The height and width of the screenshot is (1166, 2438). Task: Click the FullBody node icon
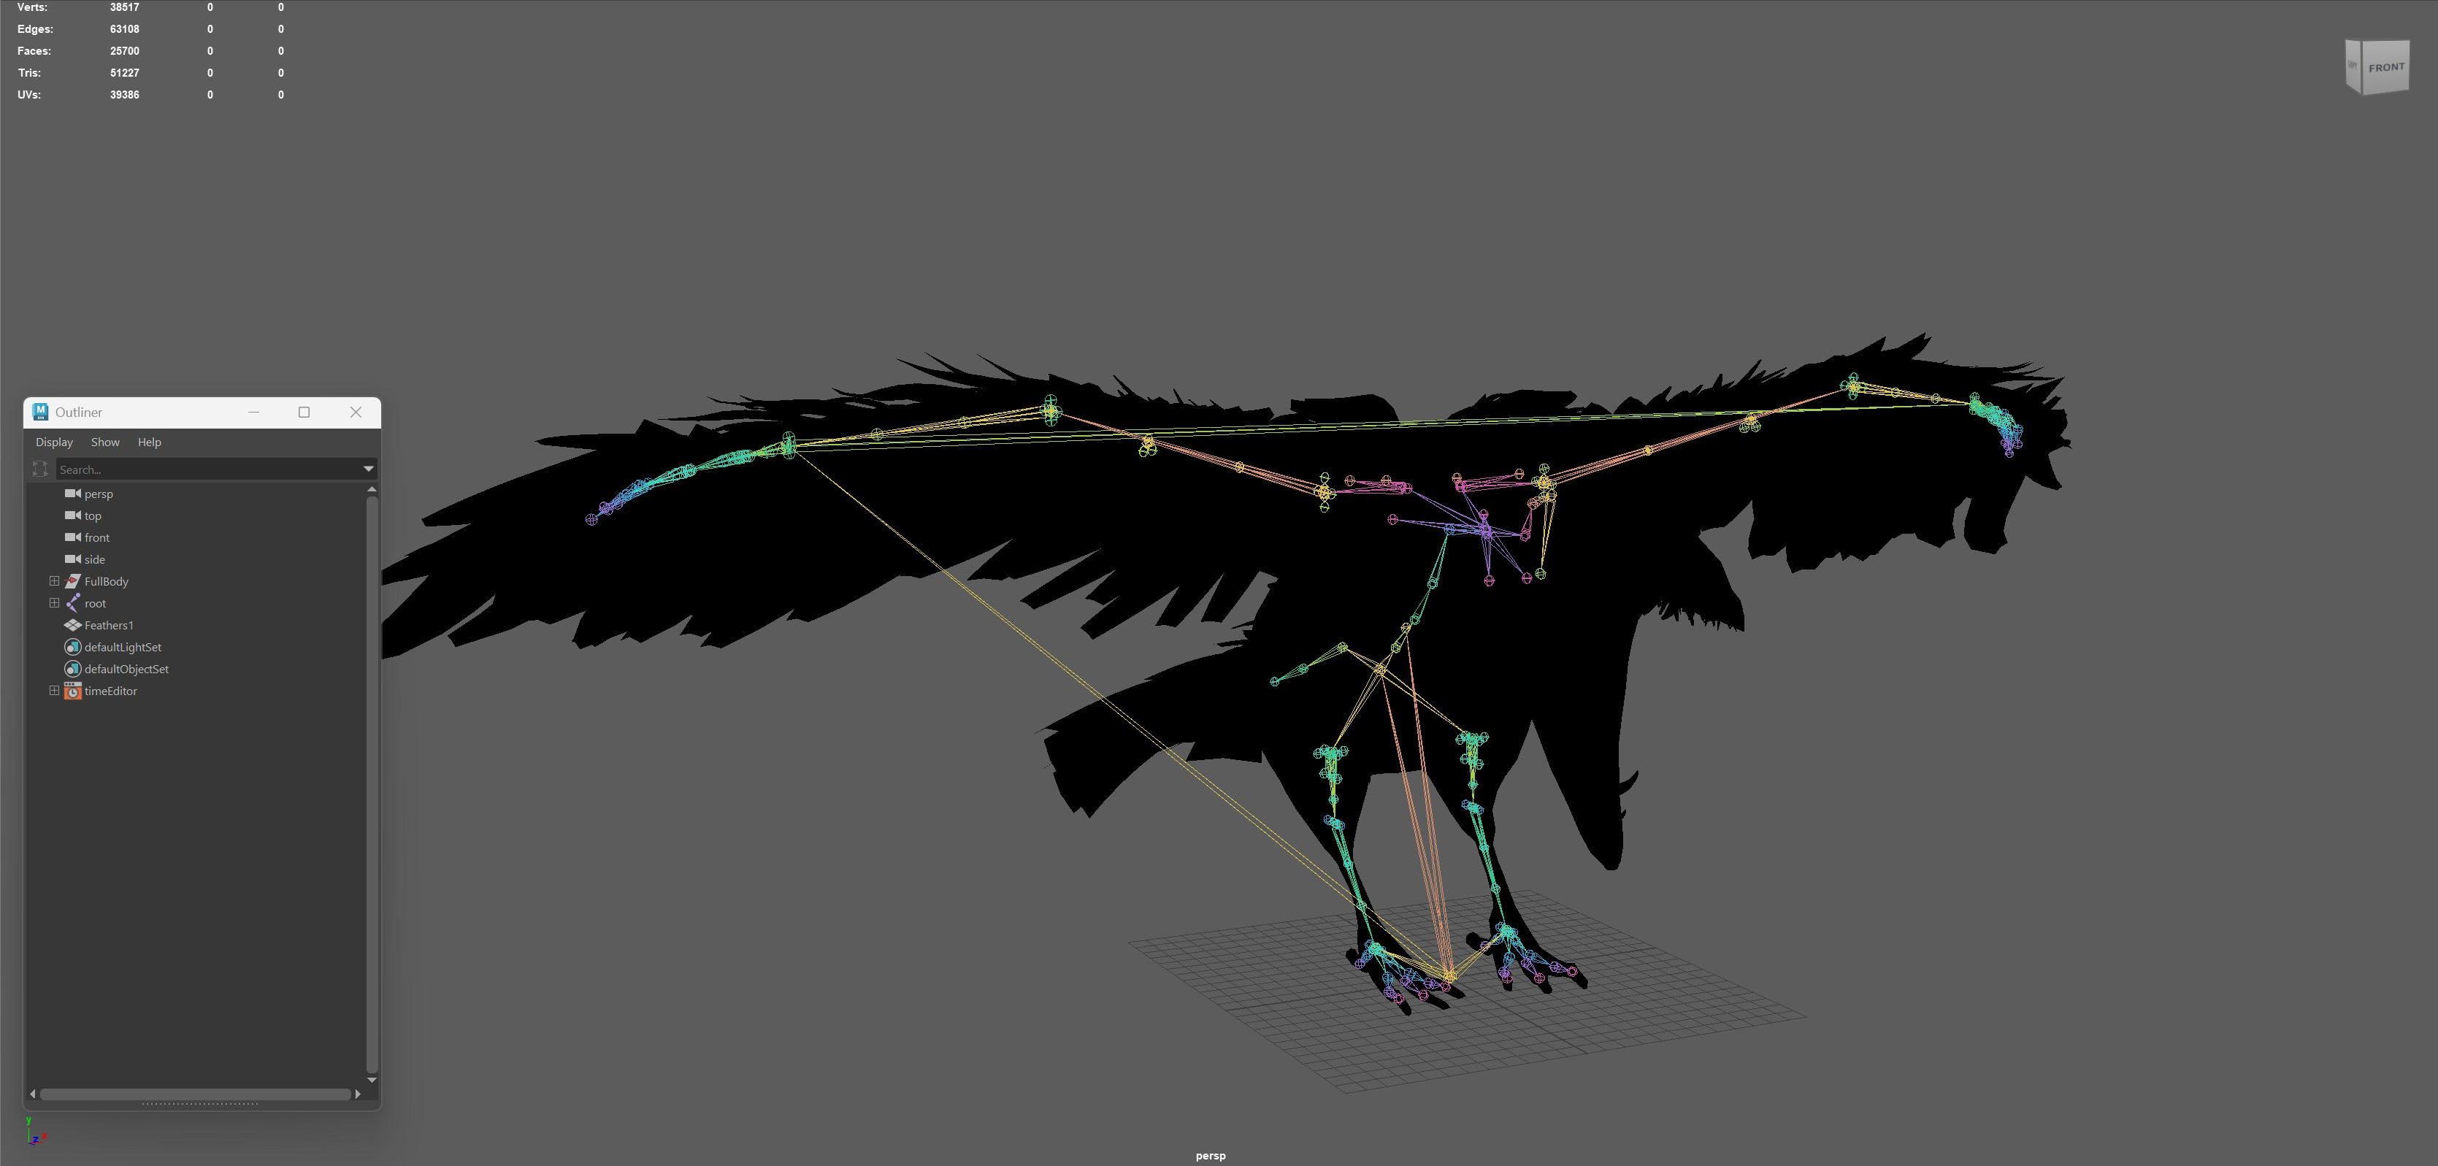click(x=72, y=581)
